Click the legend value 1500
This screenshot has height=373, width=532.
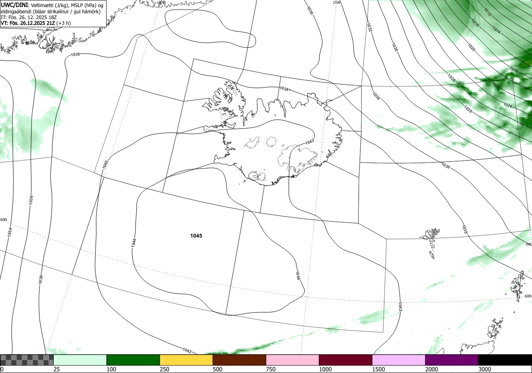coord(379,369)
